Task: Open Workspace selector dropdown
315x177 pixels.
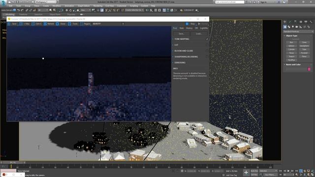Action: coord(46,2)
